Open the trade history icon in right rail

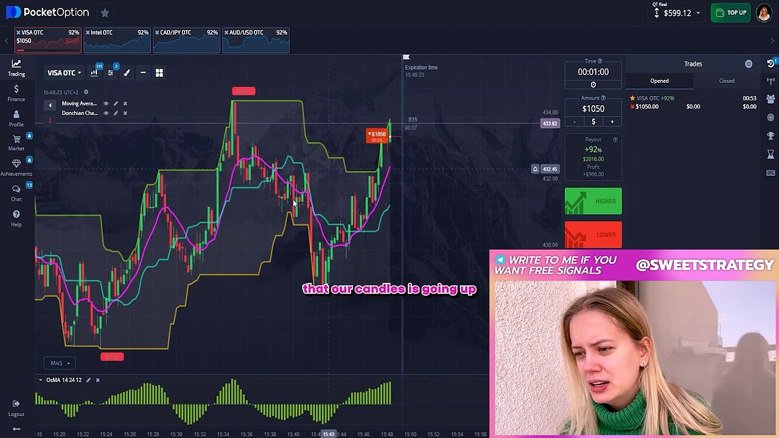point(770,63)
